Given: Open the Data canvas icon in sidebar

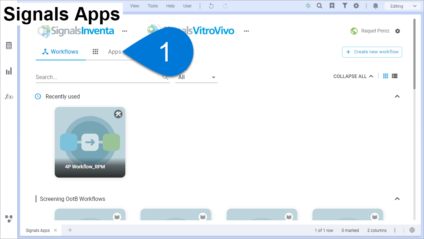Looking at the screenshot, I should [x=9, y=219].
